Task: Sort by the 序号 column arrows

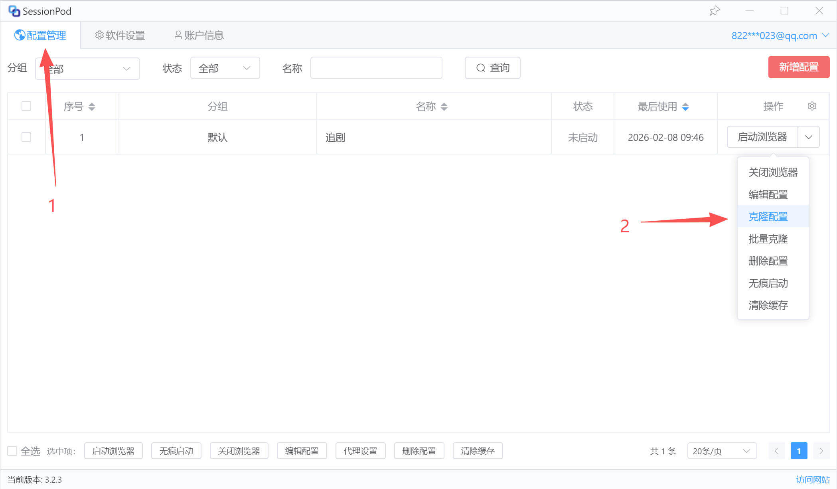Action: point(92,107)
